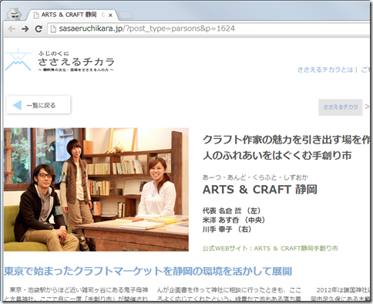The height and width of the screenshot is (304, 373).
Task: Click the incognito spy icon
Action: point(14,14)
